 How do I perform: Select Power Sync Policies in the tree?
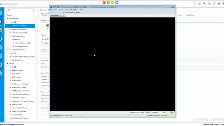(19, 111)
